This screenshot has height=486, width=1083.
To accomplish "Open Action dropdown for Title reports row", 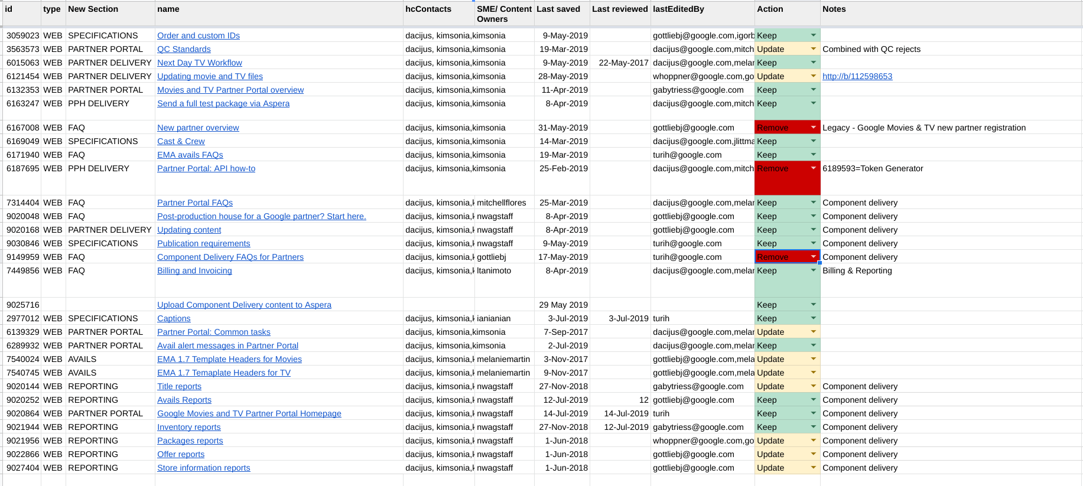I will (x=813, y=386).
